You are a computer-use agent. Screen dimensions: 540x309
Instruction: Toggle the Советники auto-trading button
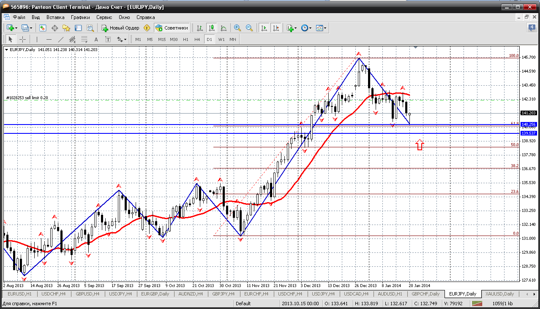(x=172, y=28)
